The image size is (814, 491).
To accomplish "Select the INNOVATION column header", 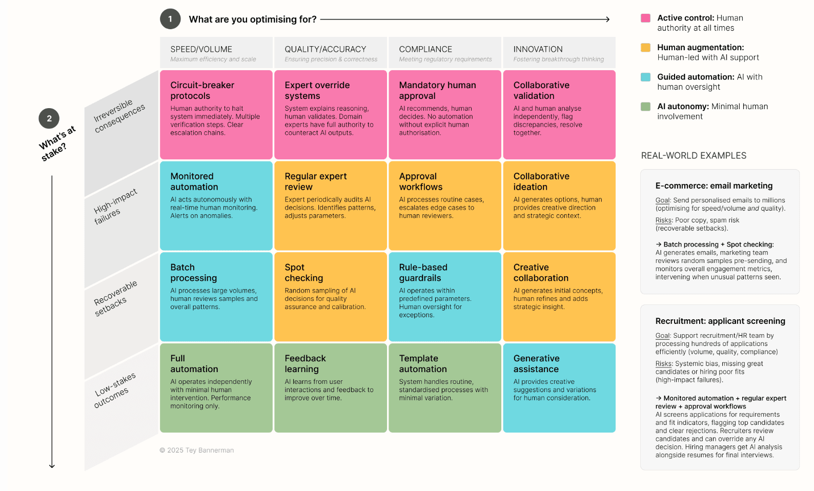I will tap(559, 53).
